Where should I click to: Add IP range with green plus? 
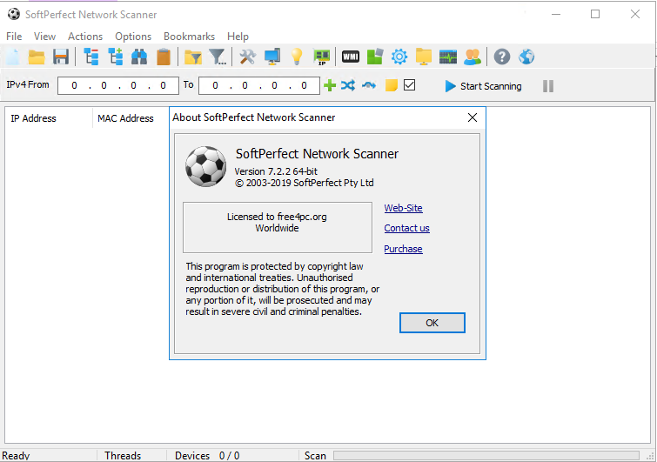pyautogui.click(x=330, y=85)
